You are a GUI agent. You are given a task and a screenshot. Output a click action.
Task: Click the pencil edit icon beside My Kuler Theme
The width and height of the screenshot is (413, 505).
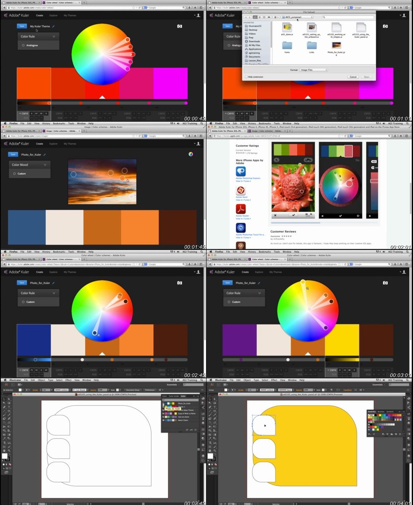[53, 26]
